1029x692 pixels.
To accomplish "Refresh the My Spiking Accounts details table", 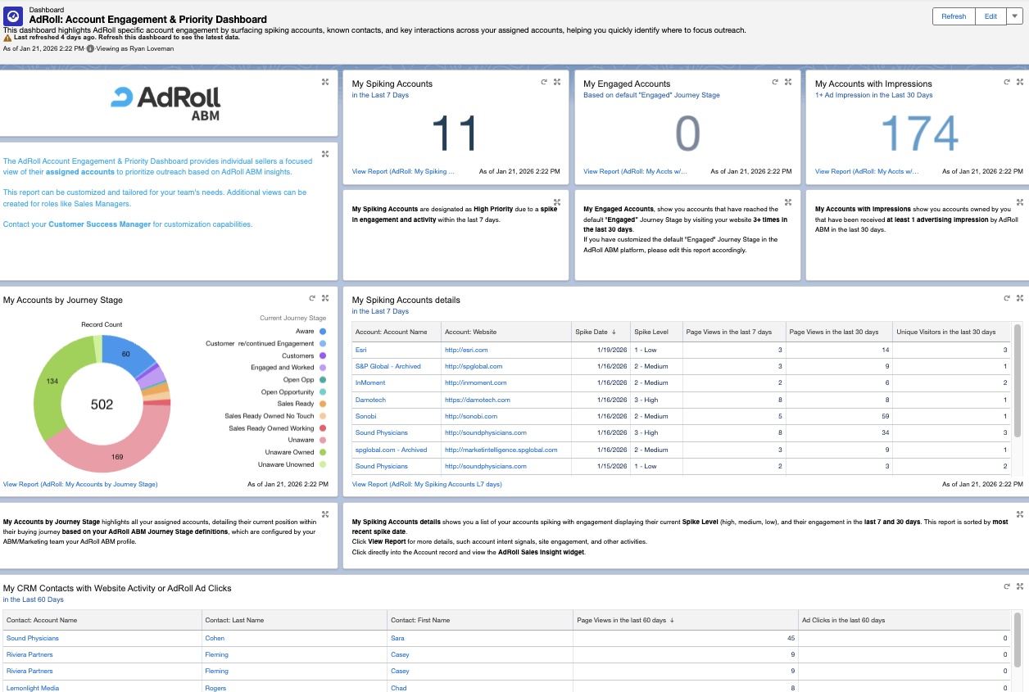I will [x=1006, y=299].
